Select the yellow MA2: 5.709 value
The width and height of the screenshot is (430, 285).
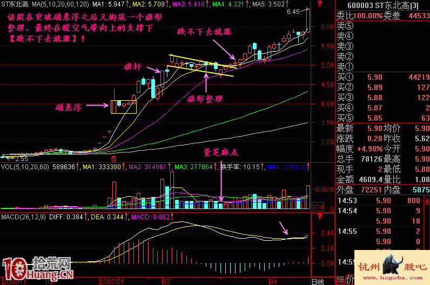point(149,4)
